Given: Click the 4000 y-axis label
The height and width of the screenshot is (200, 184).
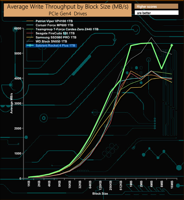Looking at the screenshot, I should pos(18,78).
